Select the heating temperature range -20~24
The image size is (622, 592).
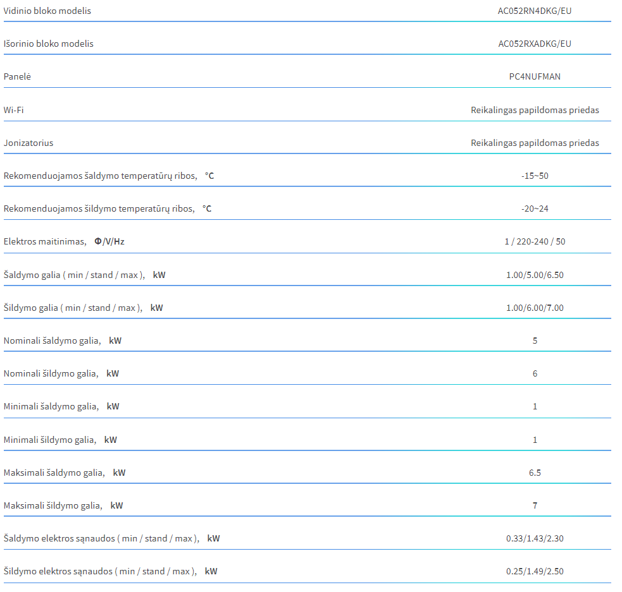(535, 208)
